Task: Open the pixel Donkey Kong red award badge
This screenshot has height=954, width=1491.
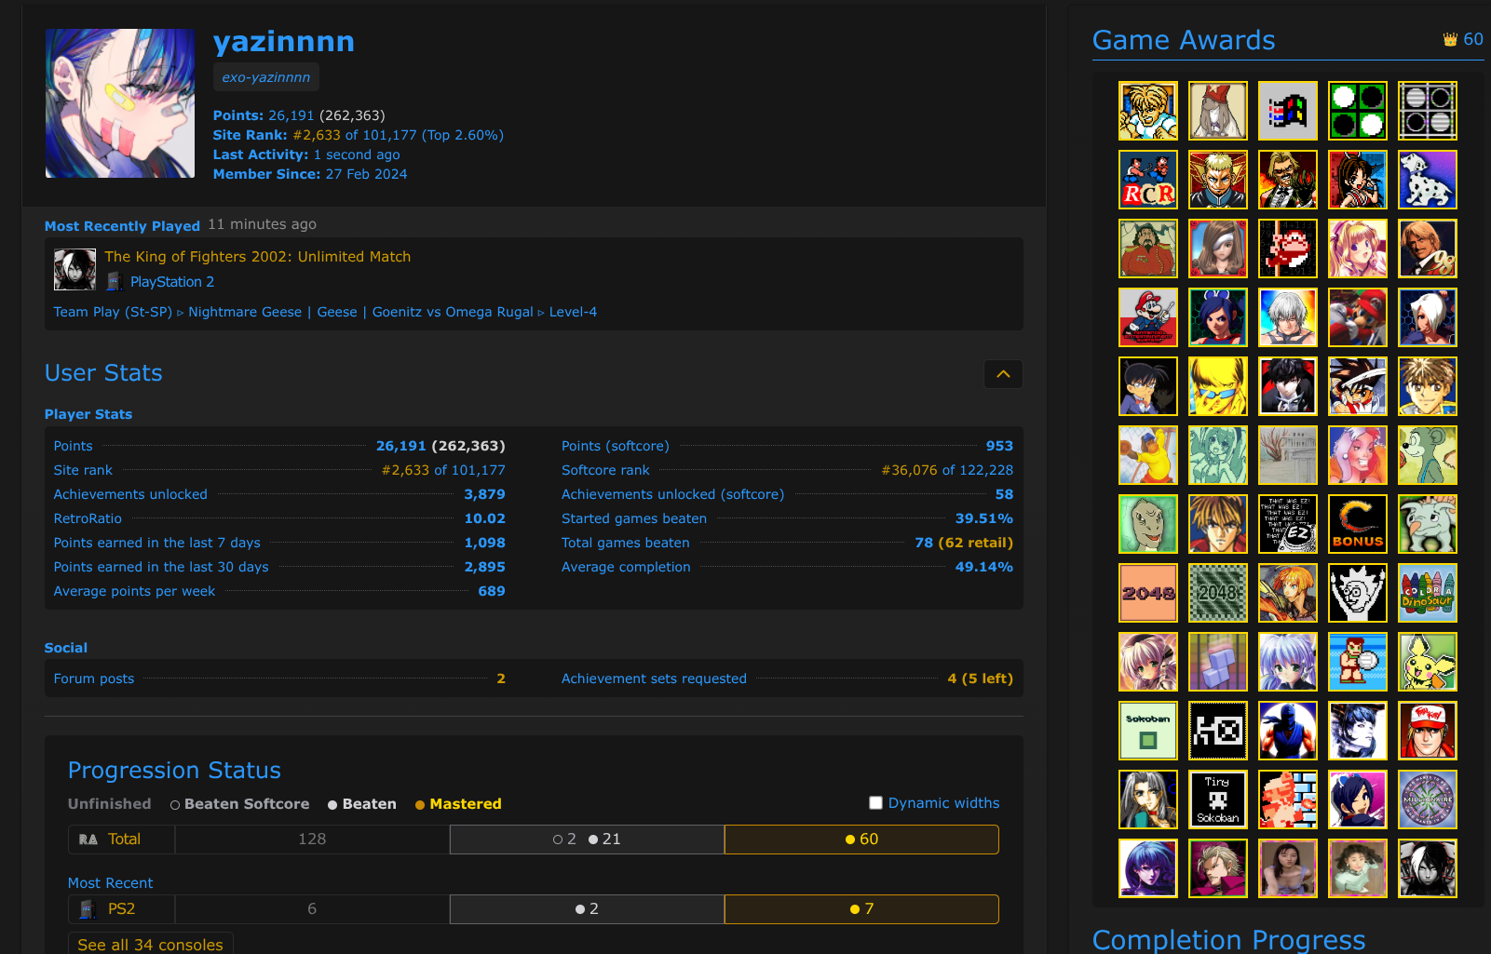Action: tap(1288, 249)
